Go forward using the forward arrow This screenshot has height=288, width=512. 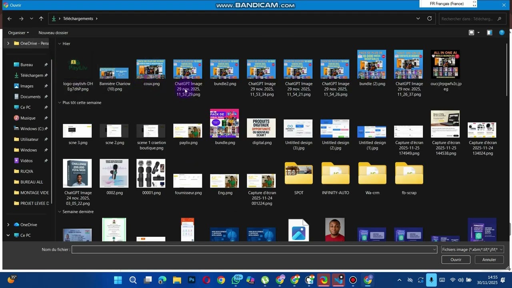21,19
